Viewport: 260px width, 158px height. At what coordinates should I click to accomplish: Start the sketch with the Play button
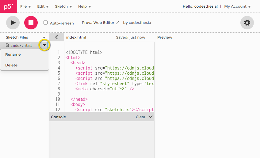click(13, 23)
